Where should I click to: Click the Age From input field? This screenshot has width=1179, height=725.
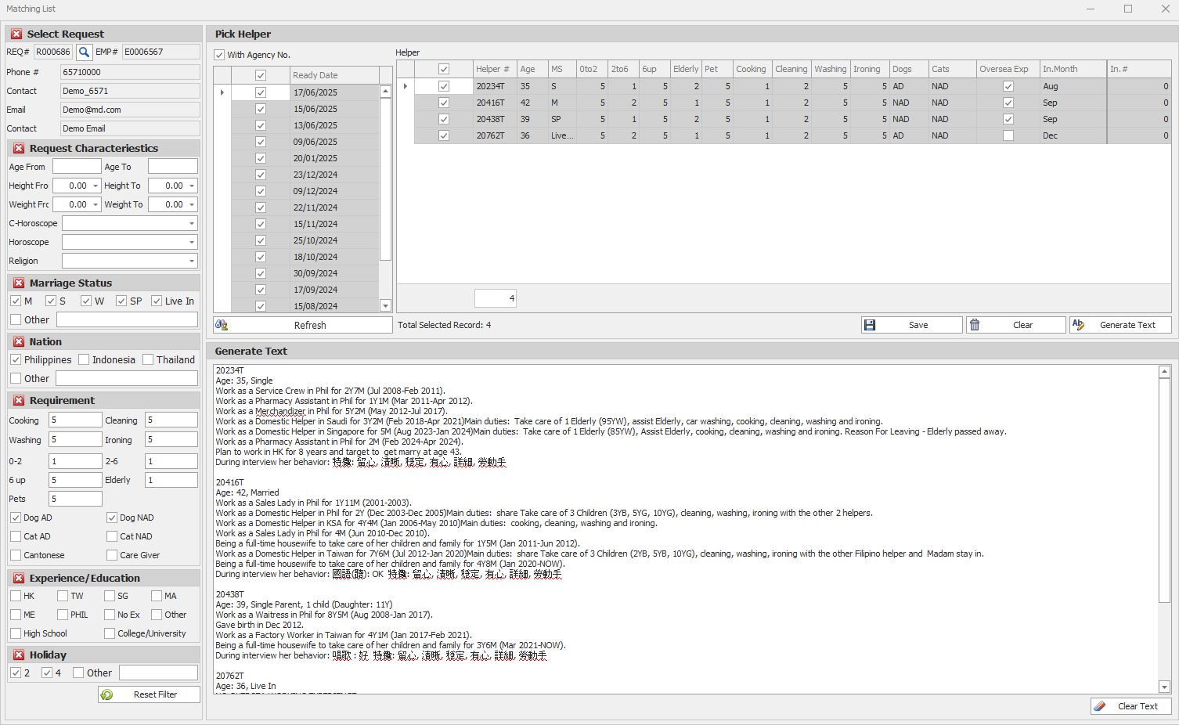pyautogui.click(x=77, y=167)
